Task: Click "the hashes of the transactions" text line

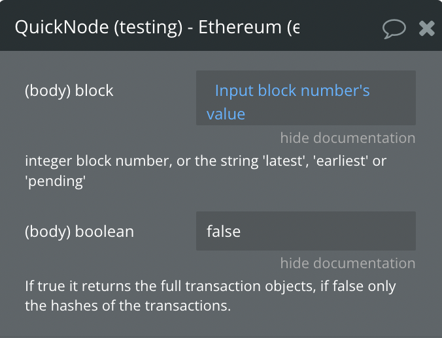Action: tap(128, 305)
